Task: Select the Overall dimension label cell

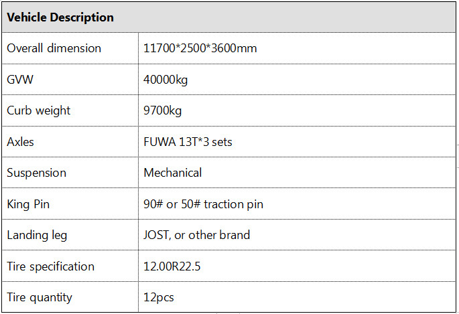Action: pyautogui.click(x=54, y=48)
